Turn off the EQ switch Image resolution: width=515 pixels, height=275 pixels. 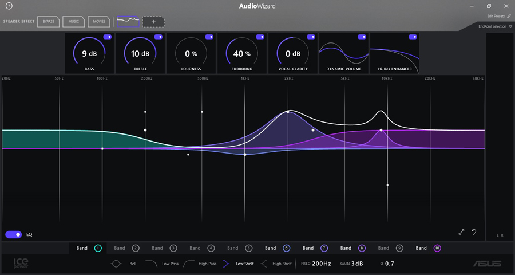[14, 234]
